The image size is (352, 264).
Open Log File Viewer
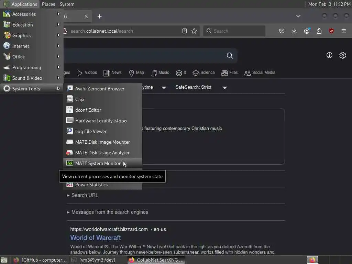(102, 131)
